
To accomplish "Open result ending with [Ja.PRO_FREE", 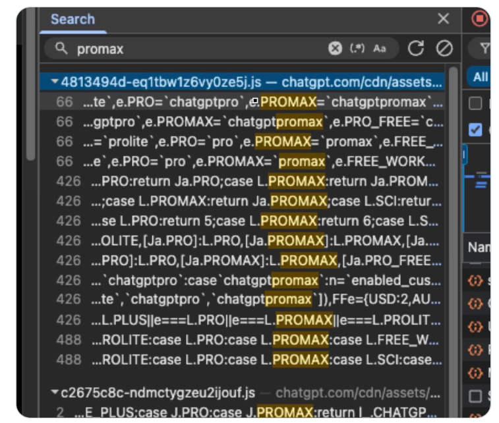I will [242, 260].
